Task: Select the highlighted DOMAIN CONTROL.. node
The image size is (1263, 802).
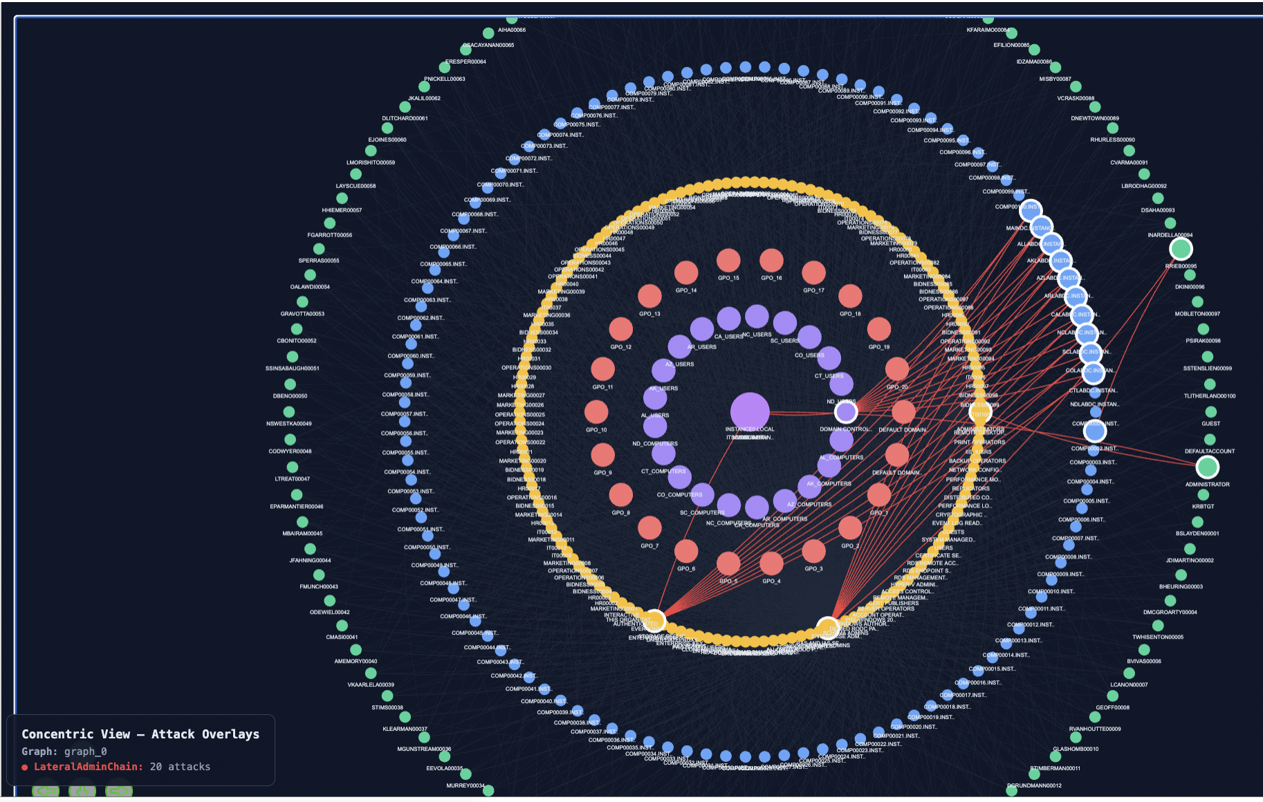Action: 845,412
